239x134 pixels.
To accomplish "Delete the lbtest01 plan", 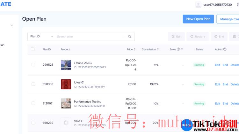I will point(235,84).
